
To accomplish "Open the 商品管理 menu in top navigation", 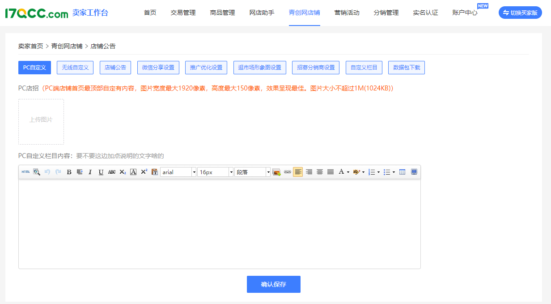I will [x=222, y=13].
